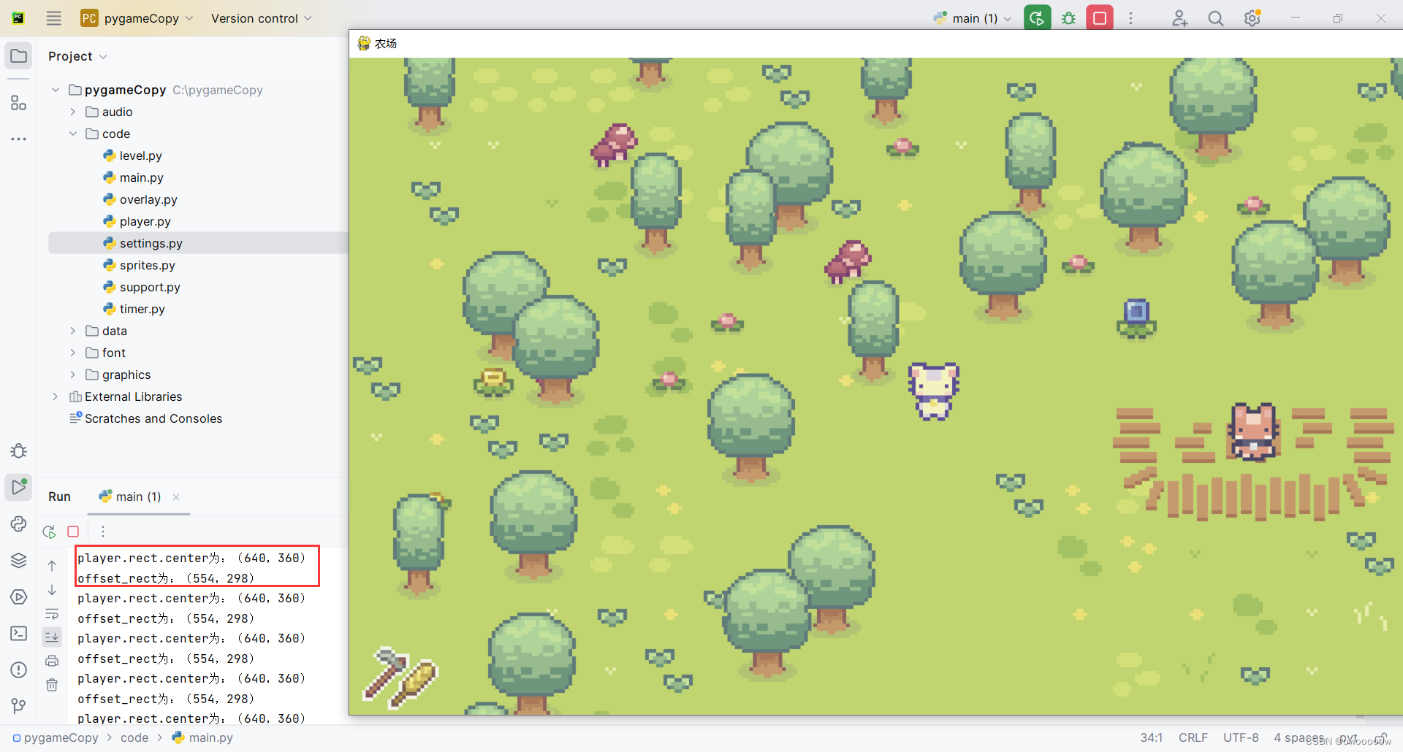Open the Structure tool window icon
Viewport: 1403px width, 752px height.
(18, 103)
